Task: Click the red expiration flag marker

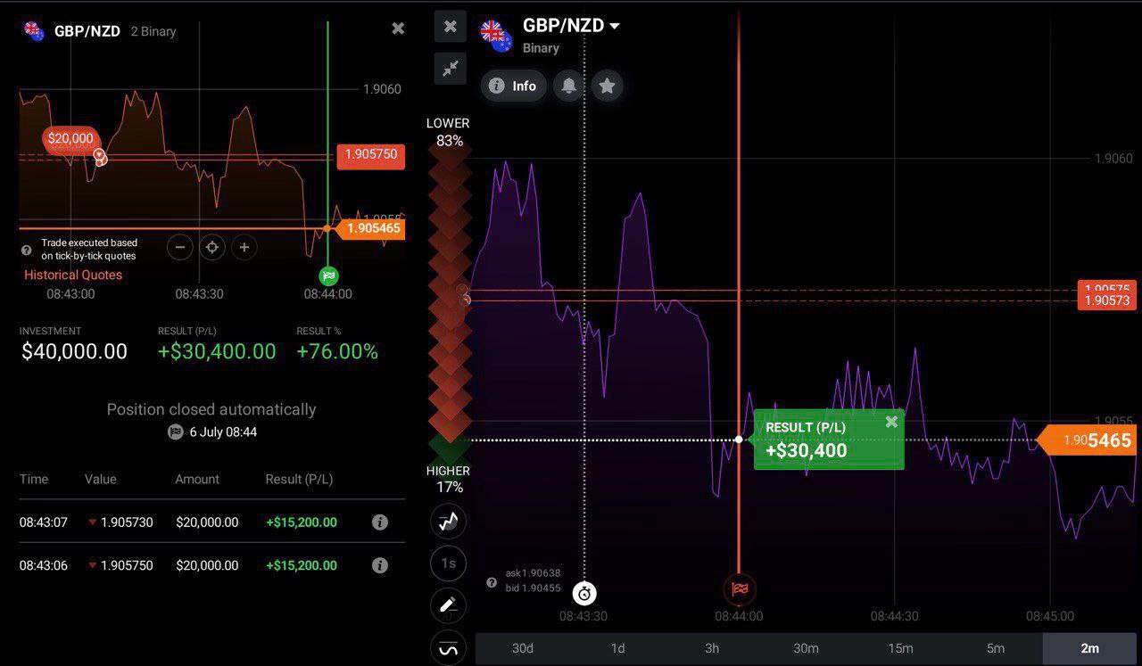Action: 739,588
